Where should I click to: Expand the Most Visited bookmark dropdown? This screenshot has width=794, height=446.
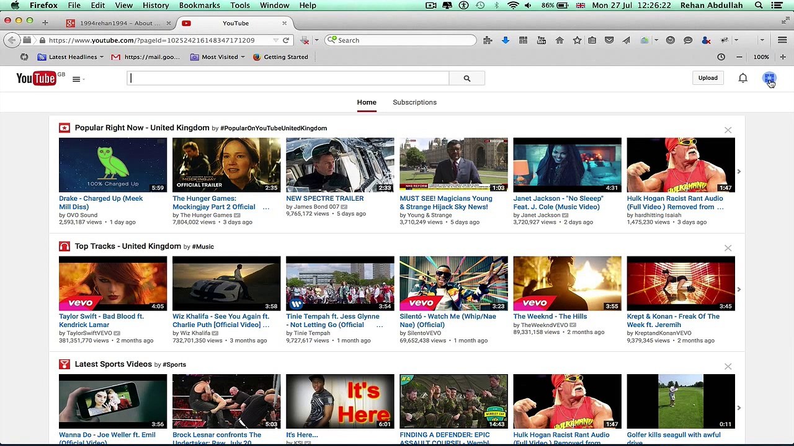pos(243,57)
